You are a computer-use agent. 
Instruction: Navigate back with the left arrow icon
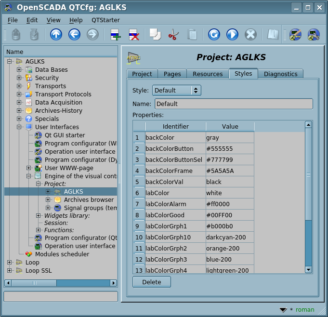pyautogui.click(x=74, y=35)
